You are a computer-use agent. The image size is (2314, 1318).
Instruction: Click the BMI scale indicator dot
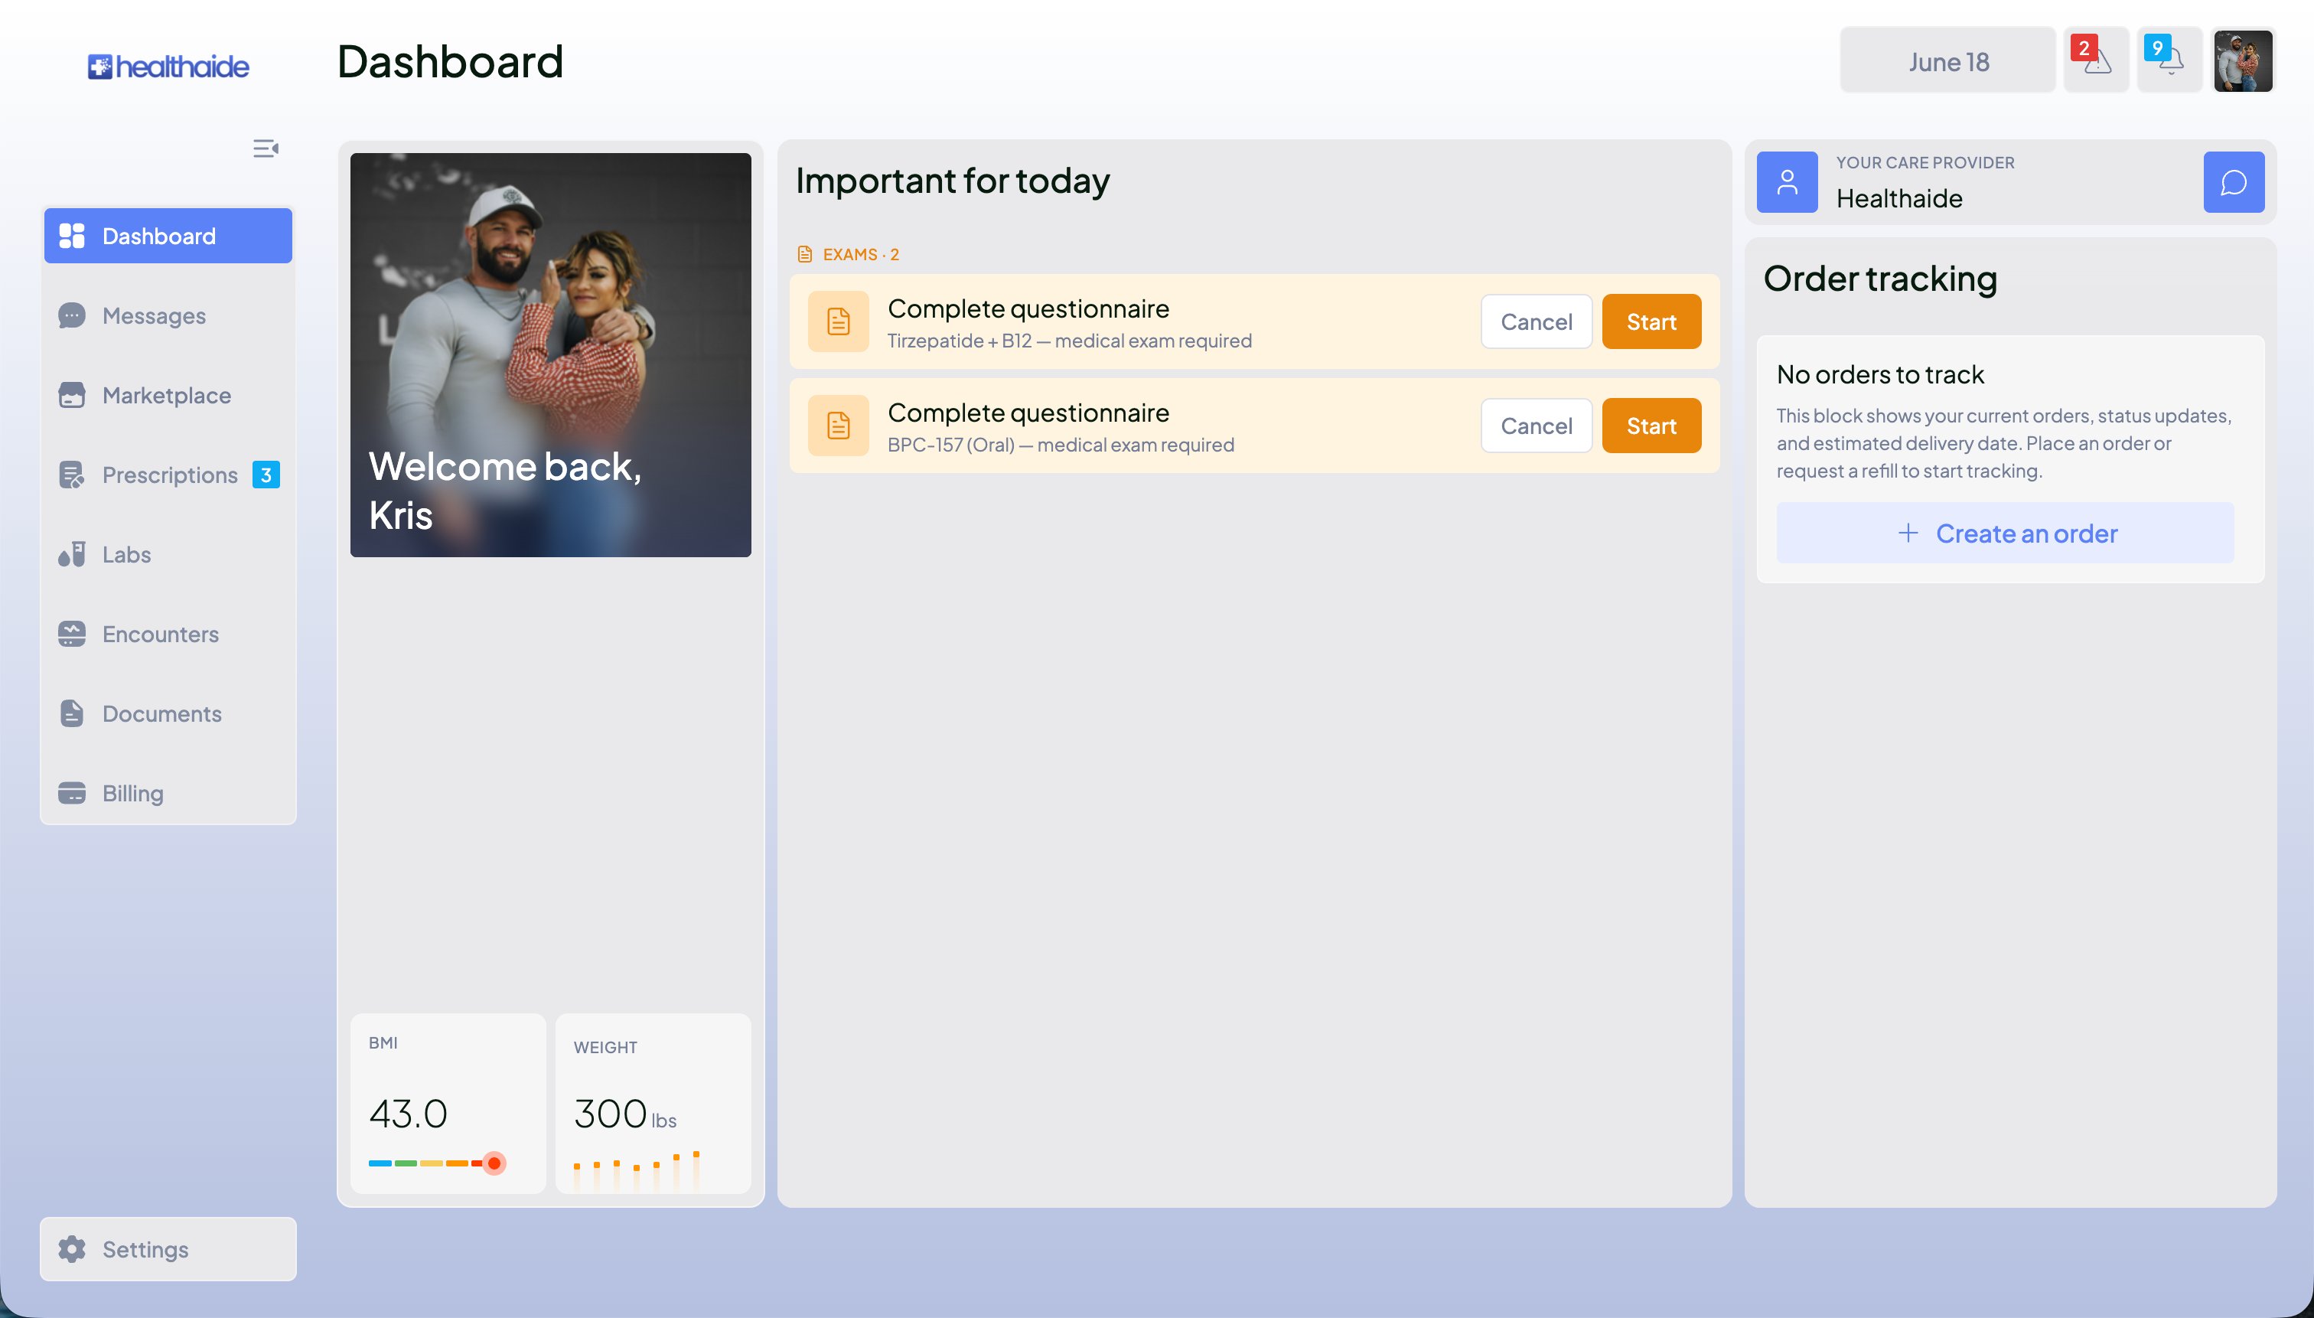[x=494, y=1163]
